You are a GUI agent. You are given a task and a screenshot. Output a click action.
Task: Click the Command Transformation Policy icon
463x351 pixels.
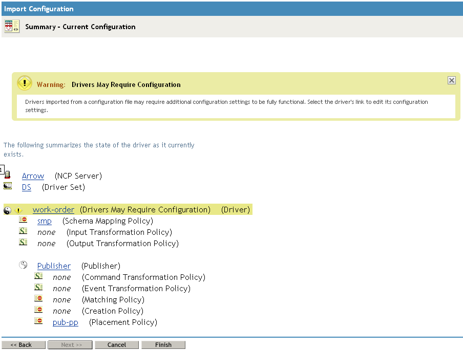point(38,276)
